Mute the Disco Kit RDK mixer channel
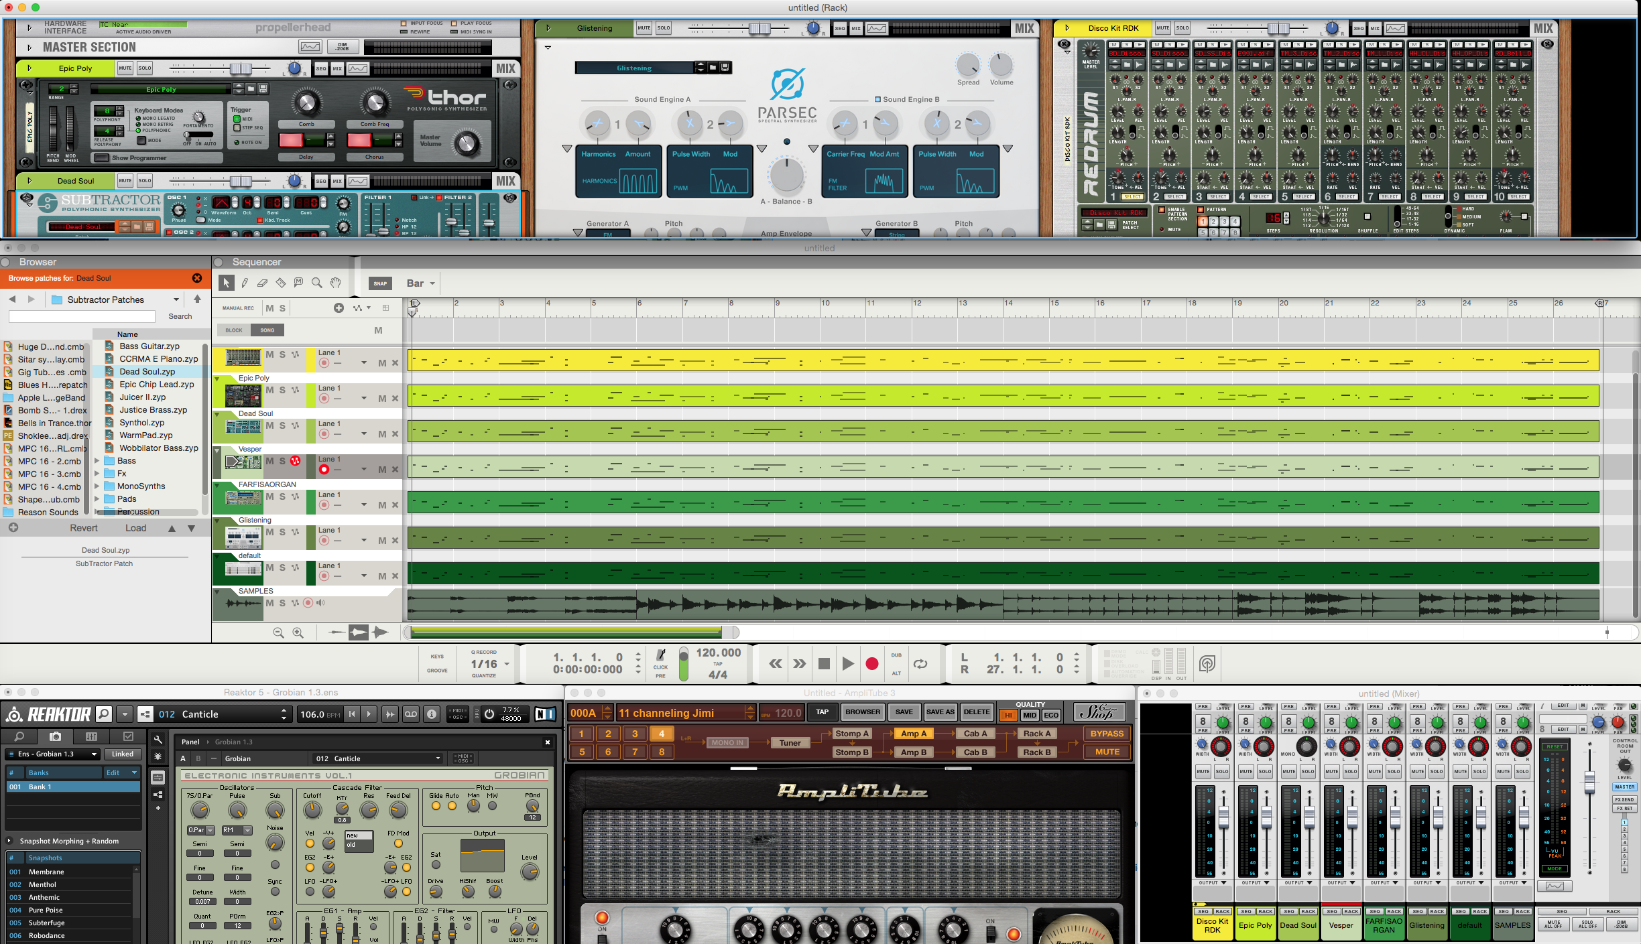1641x944 pixels. 1203,772
